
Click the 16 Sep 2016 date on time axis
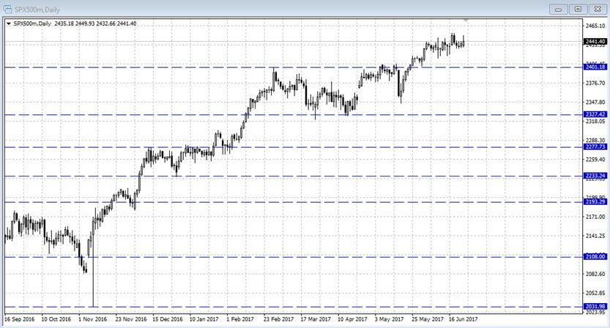coord(19,319)
